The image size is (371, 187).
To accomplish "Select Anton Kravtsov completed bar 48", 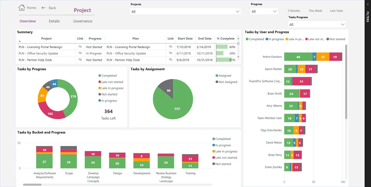I will [x=298, y=57].
